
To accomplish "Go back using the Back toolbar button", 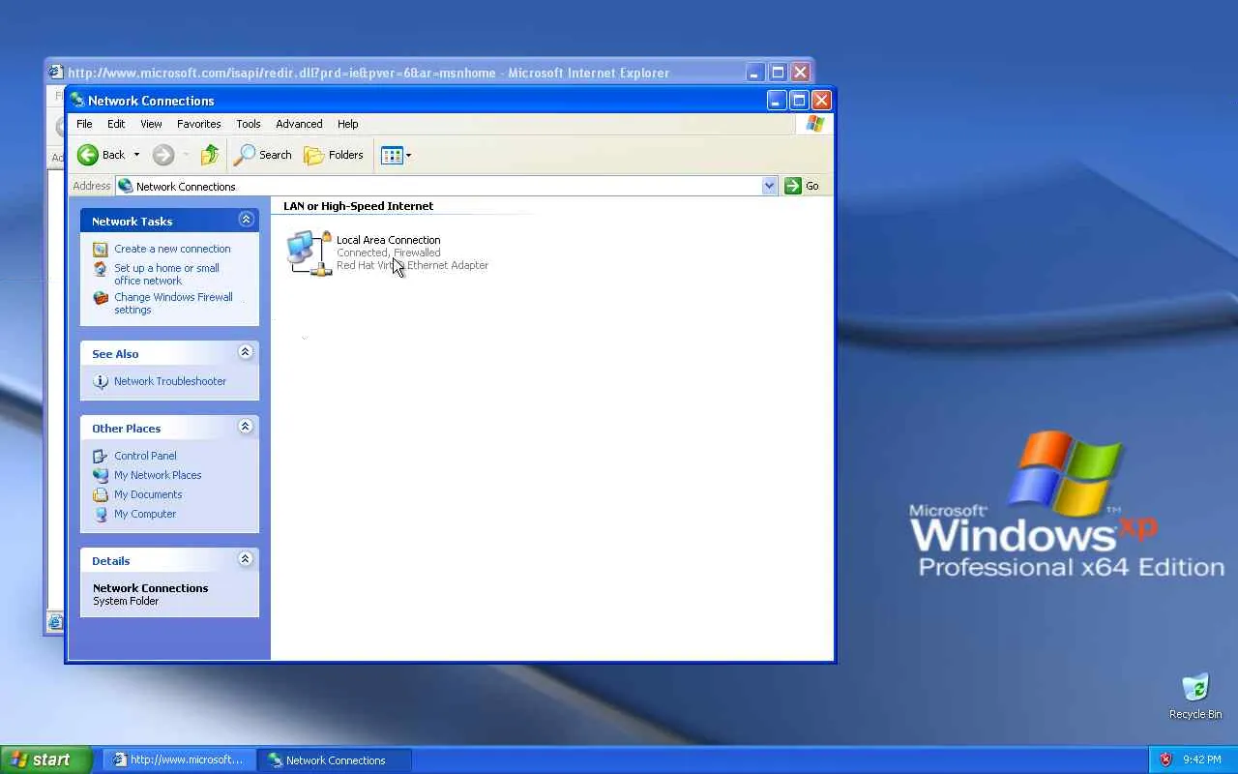I will pos(102,155).
